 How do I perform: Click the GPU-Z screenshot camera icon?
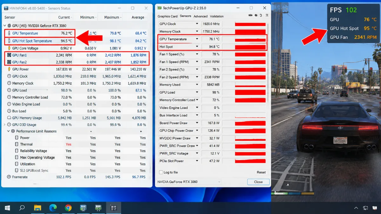pyautogui.click(x=251, y=16)
